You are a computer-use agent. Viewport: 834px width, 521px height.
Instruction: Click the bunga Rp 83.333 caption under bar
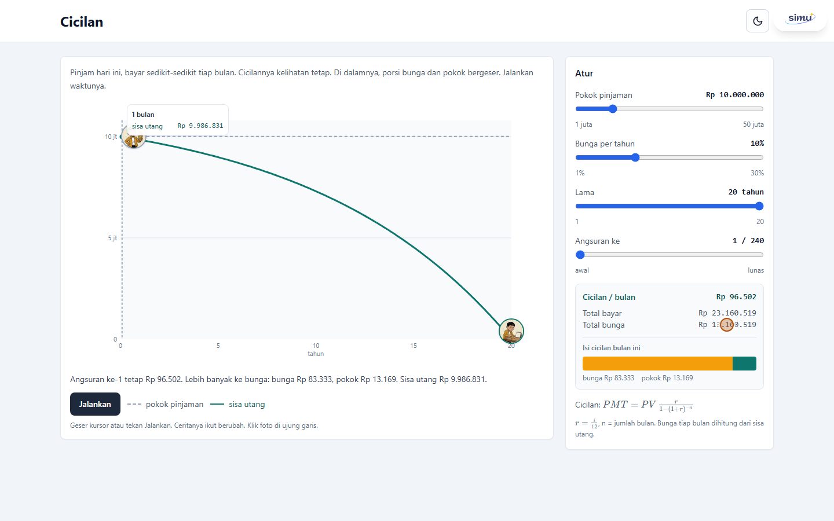point(608,378)
